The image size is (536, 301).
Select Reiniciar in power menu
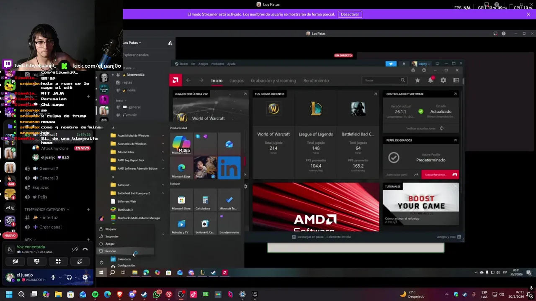pyautogui.click(x=126, y=251)
